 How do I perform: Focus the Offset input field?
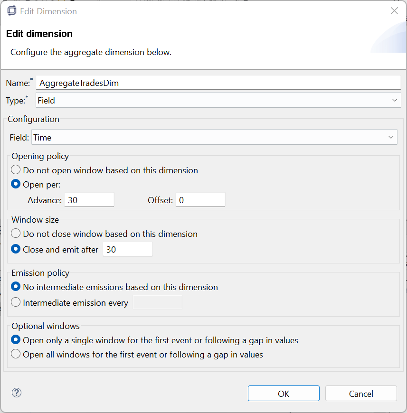pyautogui.click(x=200, y=200)
